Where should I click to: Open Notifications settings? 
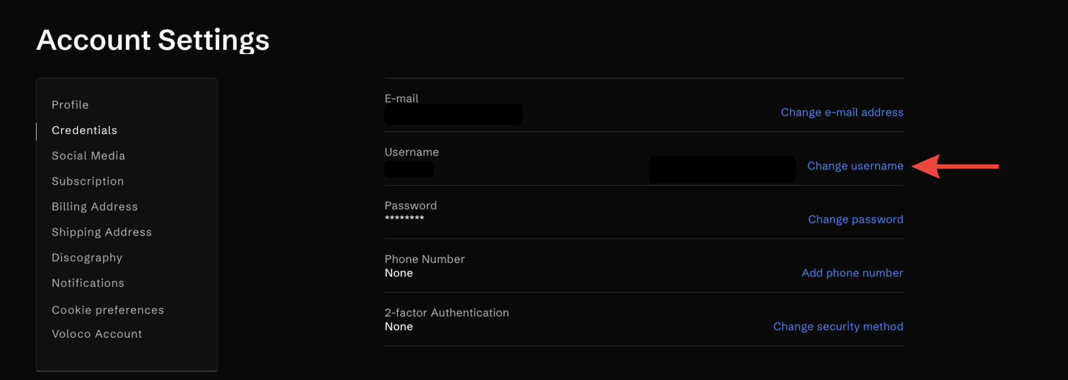coord(88,283)
